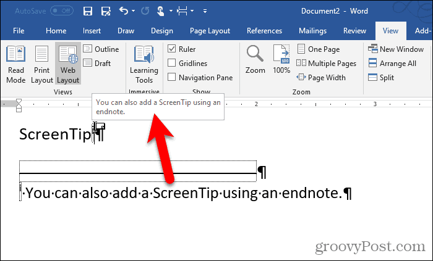
Task: Click the left indent marker on ruler
Action: (x=19, y=109)
